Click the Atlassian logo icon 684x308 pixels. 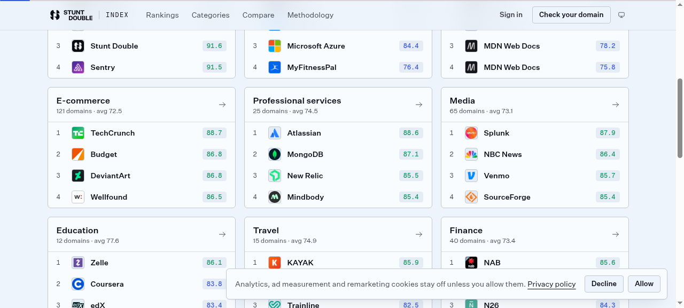coord(275,133)
